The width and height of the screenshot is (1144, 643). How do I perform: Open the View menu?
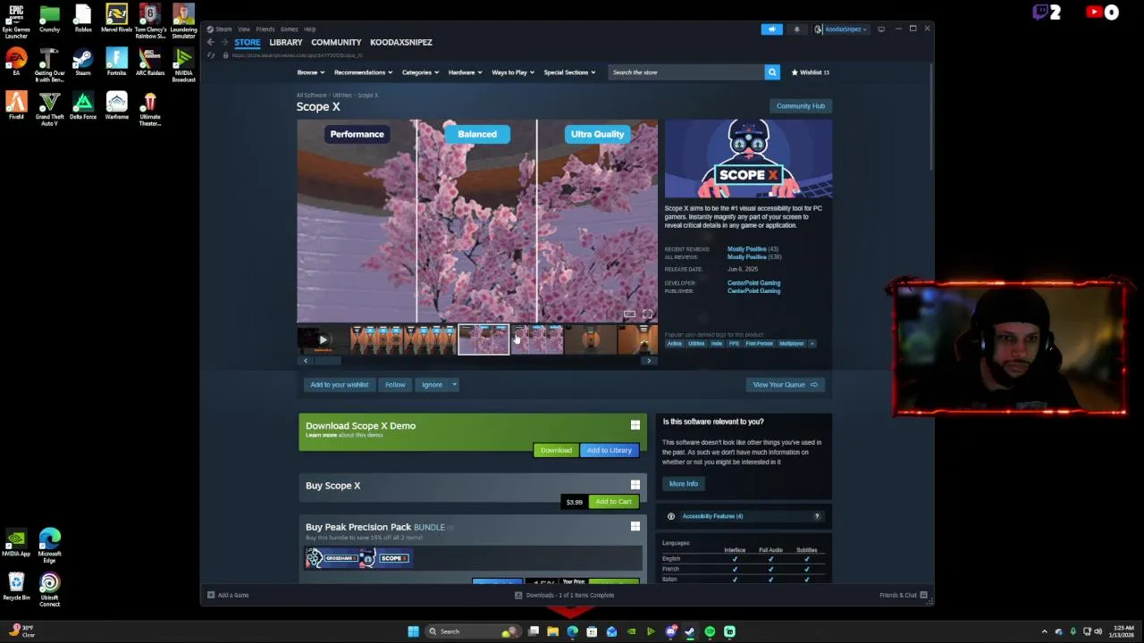(x=244, y=29)
